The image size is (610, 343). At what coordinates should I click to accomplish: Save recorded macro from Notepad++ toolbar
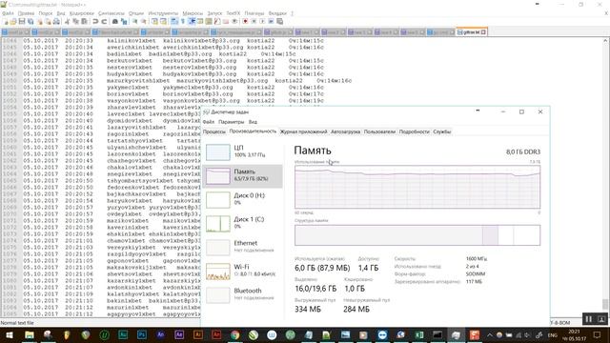[x=279, y=21]
